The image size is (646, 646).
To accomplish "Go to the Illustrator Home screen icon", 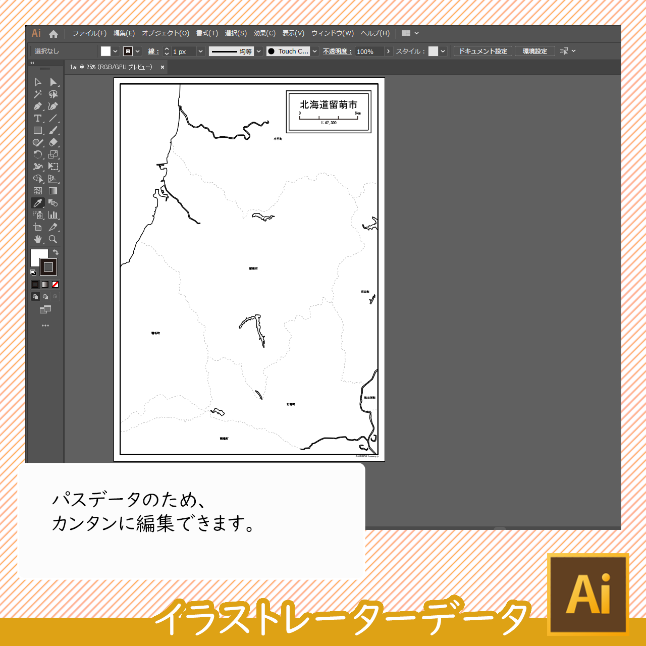I will pyautogui.click(x=53, y=34).
